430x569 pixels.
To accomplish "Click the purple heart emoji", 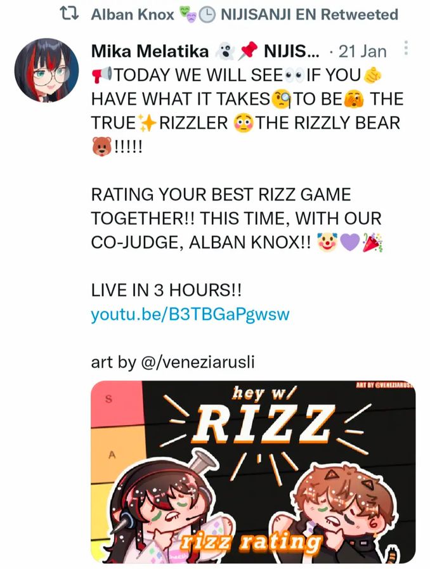I will point(349,242).
